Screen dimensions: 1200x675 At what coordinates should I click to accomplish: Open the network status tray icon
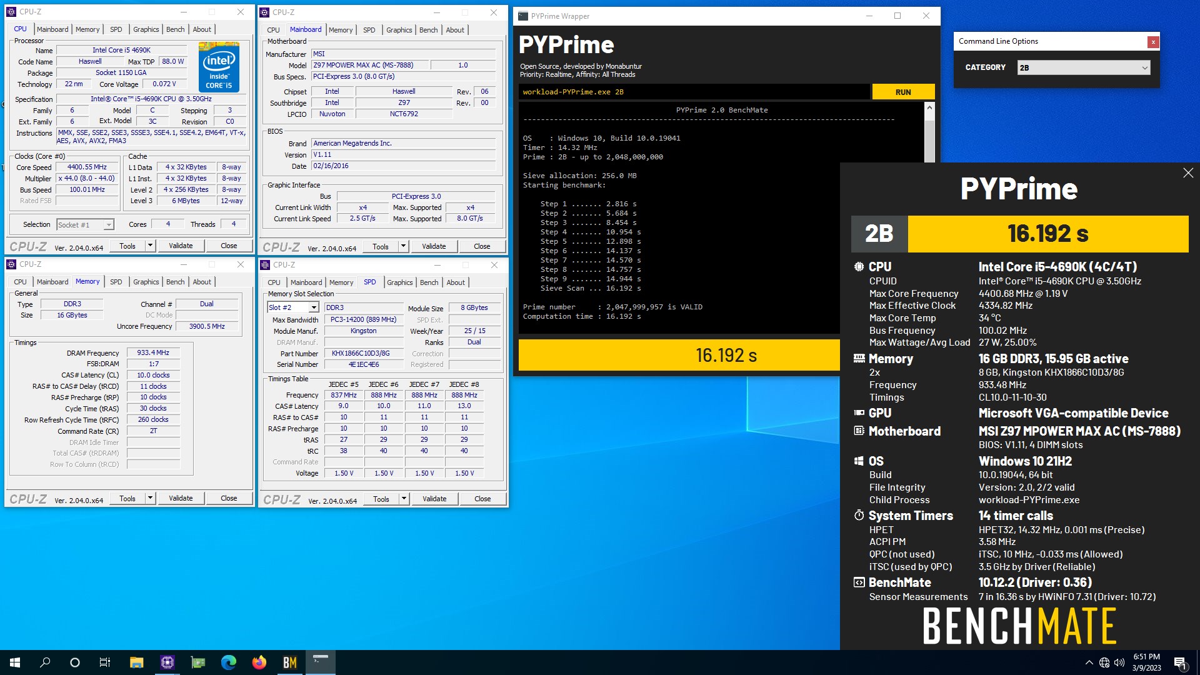coord(1104,662)
